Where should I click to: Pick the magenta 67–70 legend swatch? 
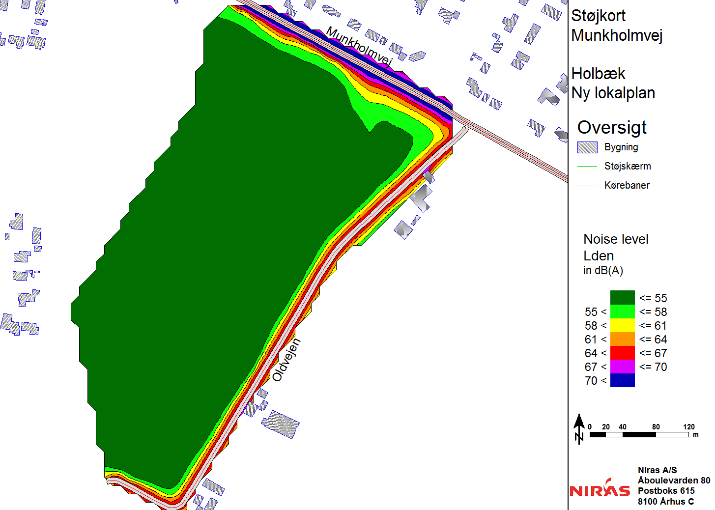pyautogui.click(x=622, y=367)
